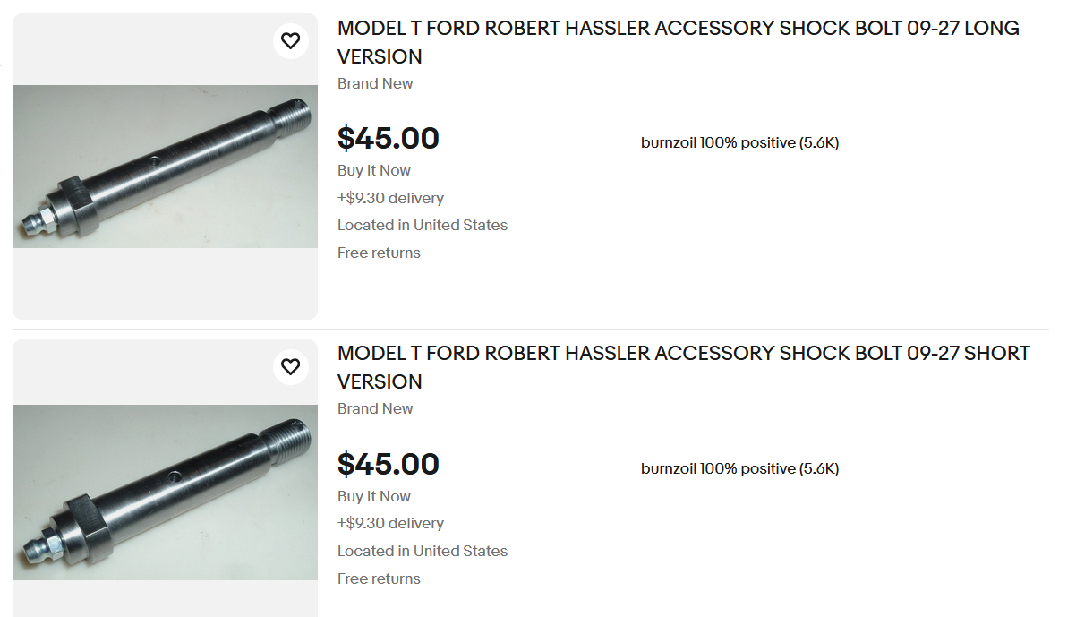Click Brand New label under LONG VERSION title
The width and height of the screenshot is (1076, 617).
tap(375, 83)
